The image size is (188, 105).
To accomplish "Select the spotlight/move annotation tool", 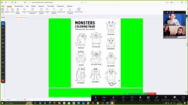I will (3, 27).
